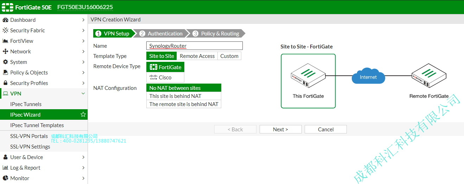Click the Log & Report bar-chart icon
The width and height of the screenshot is (464, 184).
[x=5, y=168]
